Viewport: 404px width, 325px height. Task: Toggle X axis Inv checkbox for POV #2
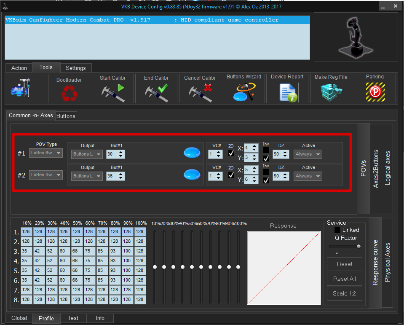pyautogui.click(x=266, y=172)
